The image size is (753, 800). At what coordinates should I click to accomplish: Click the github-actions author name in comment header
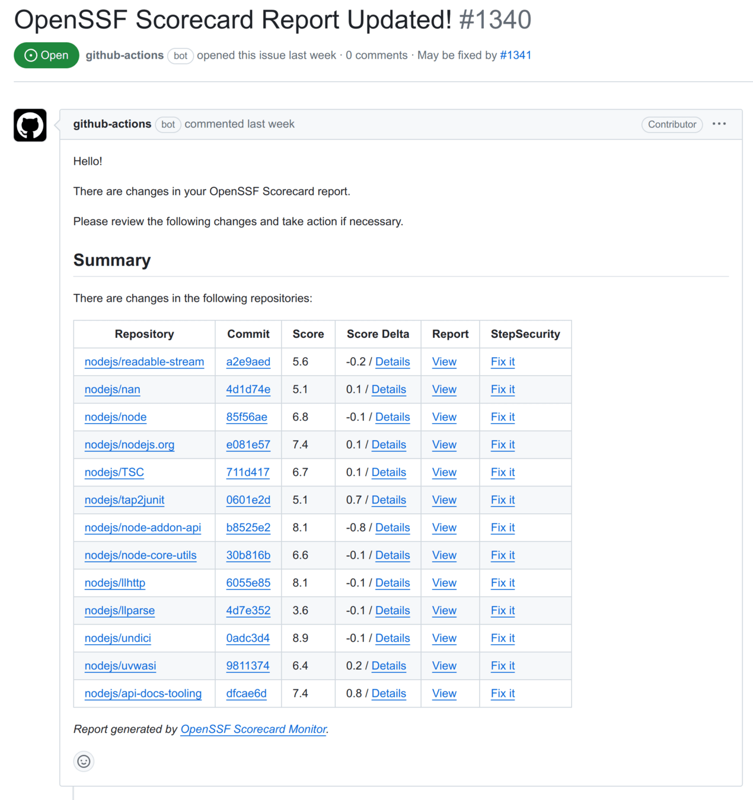112,124
